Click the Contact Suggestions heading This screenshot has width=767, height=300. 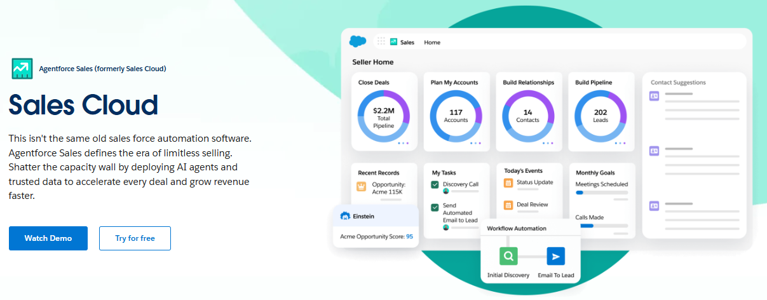point(678,83)
